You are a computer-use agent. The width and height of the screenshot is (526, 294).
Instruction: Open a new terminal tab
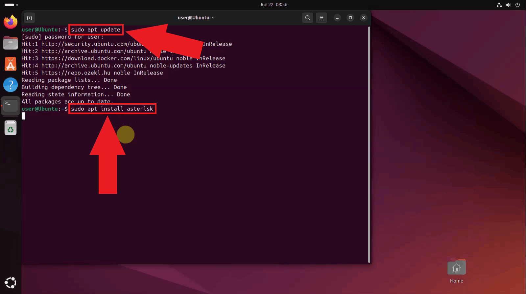(29, 18)
